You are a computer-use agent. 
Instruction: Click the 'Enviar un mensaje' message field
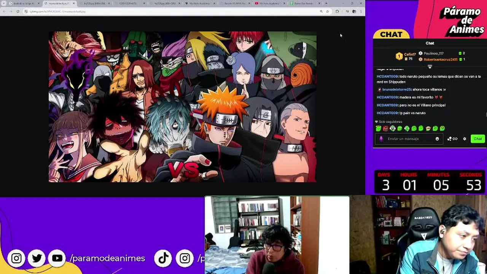pos(409,139)
